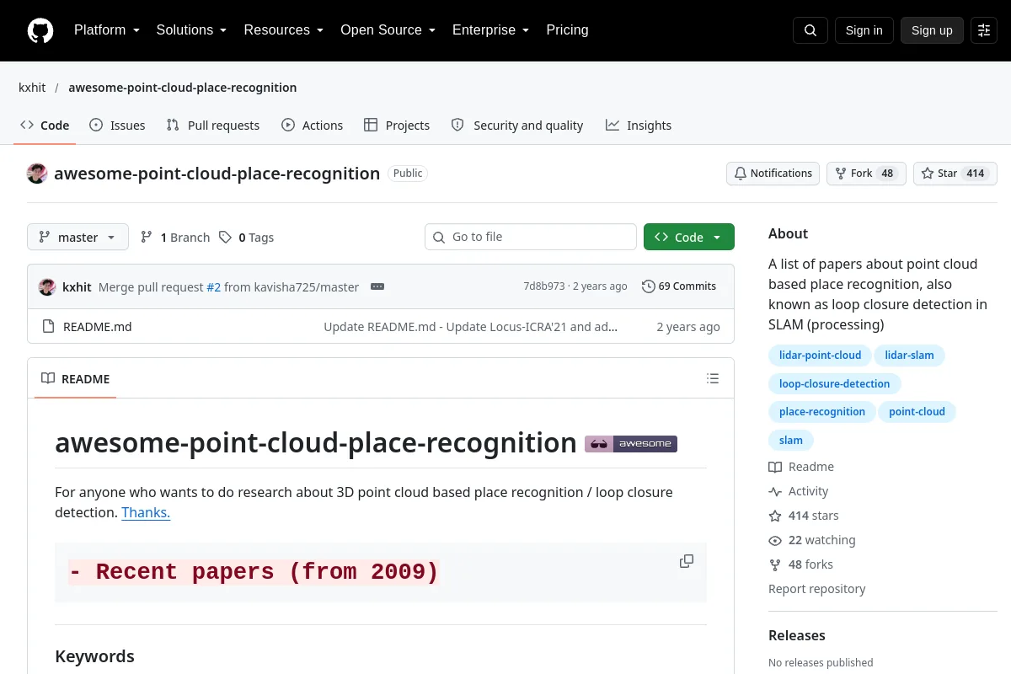Switch to the Issues tab
This screenshot has height=674, width=1011.
click(117, 126)
